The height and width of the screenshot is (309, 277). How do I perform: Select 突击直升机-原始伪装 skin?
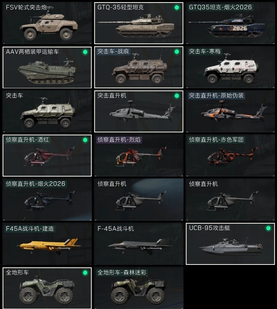click(x=230, y=111)
